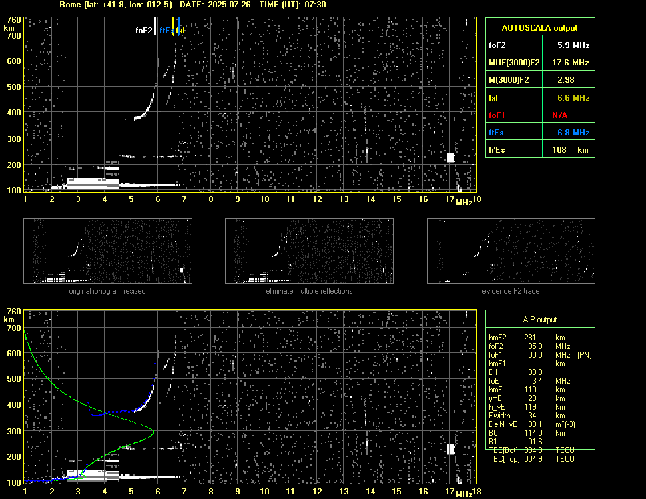Select the ymE label in AIP output
This screenshot has height=499, width=646.
pyautogui.click(x=495, y=398)
